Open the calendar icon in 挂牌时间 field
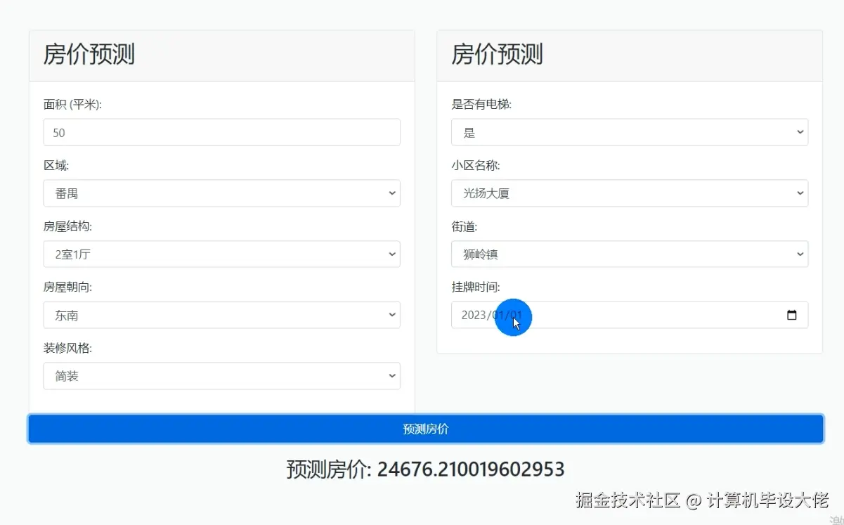The height and width of the screenshot is (525, 844). click(793, 315)
